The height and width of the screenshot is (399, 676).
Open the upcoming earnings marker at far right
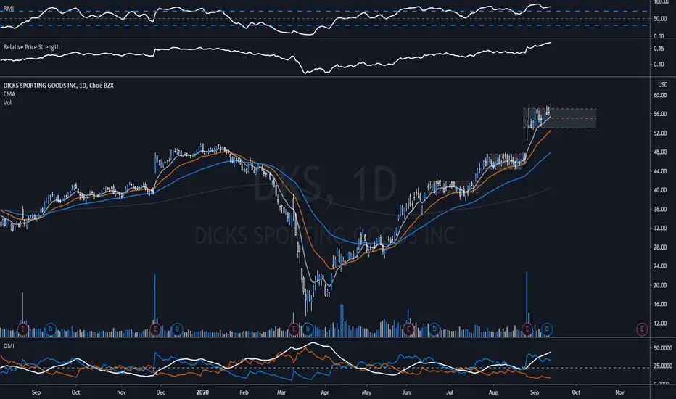(642, 329)
